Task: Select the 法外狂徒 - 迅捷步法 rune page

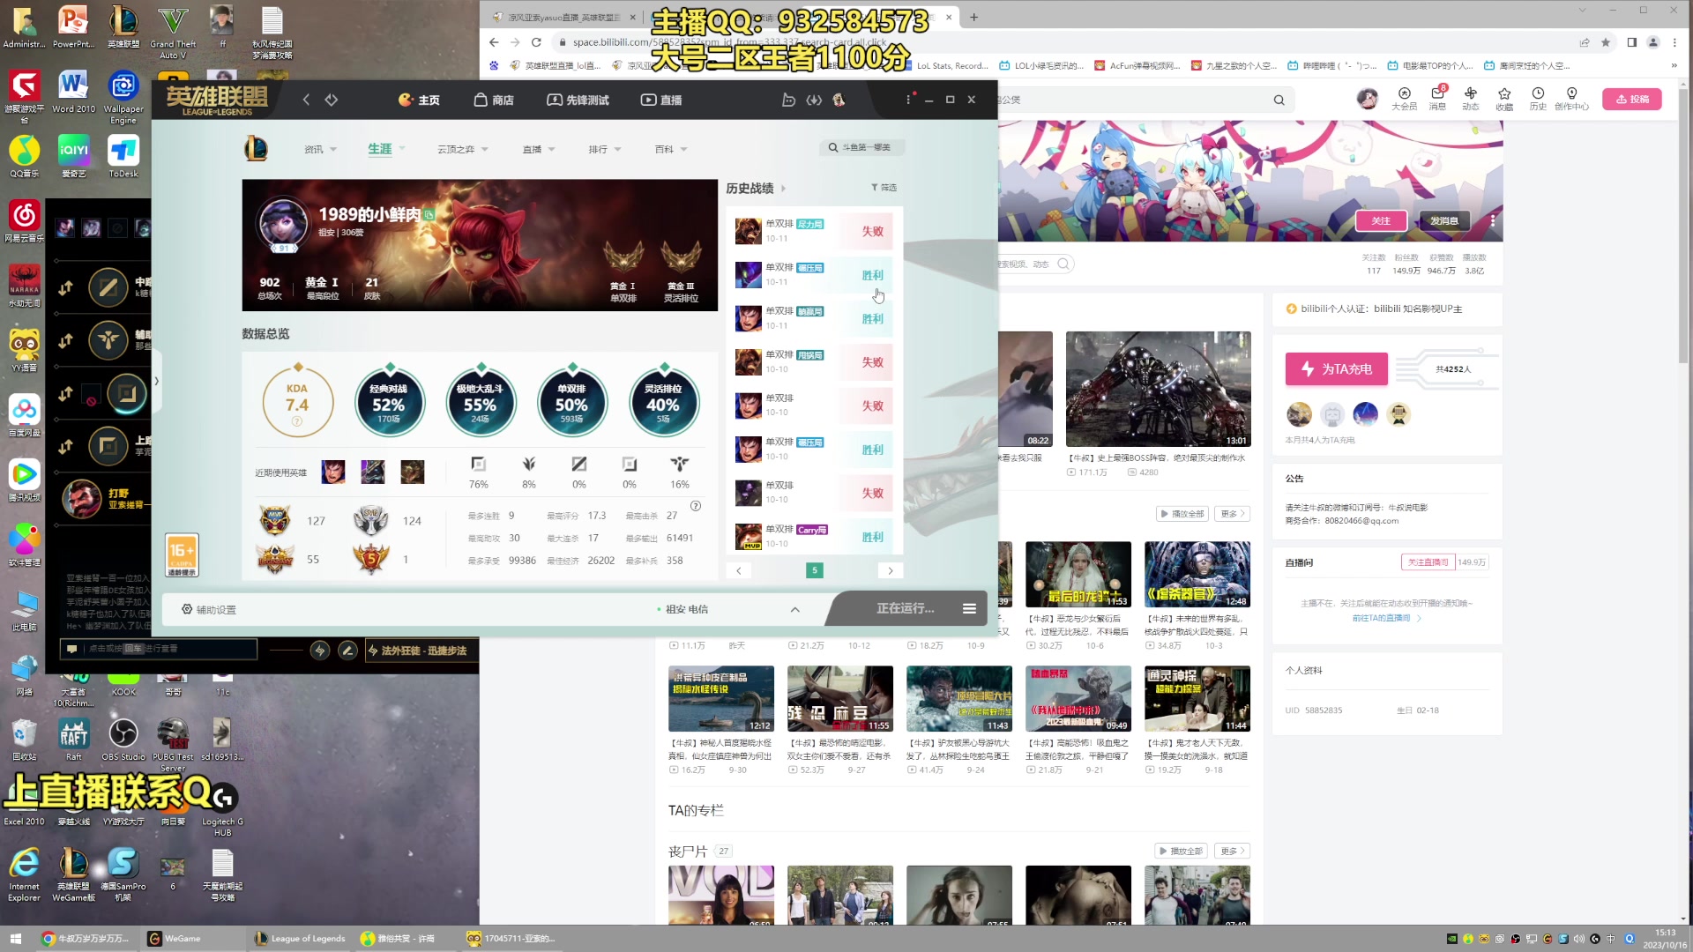Action: click(420, 651)
